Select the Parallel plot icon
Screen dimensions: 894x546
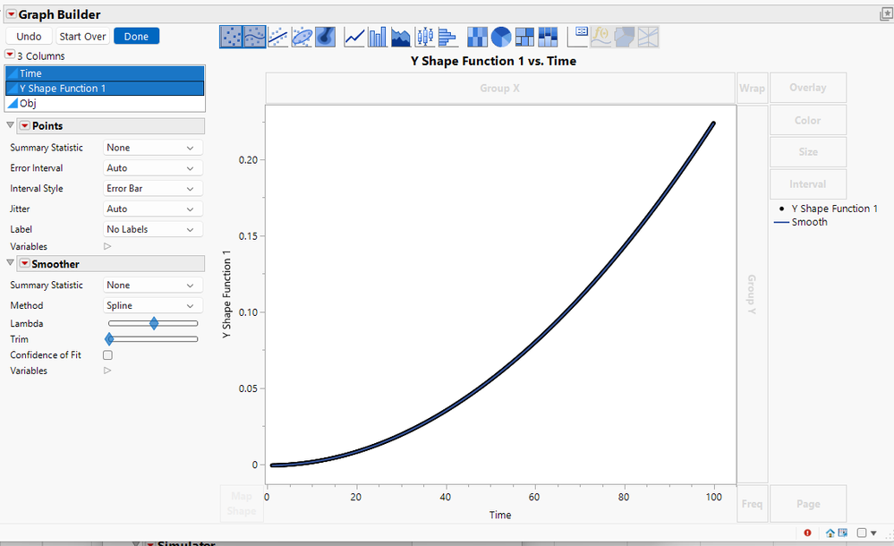[648, 37]
